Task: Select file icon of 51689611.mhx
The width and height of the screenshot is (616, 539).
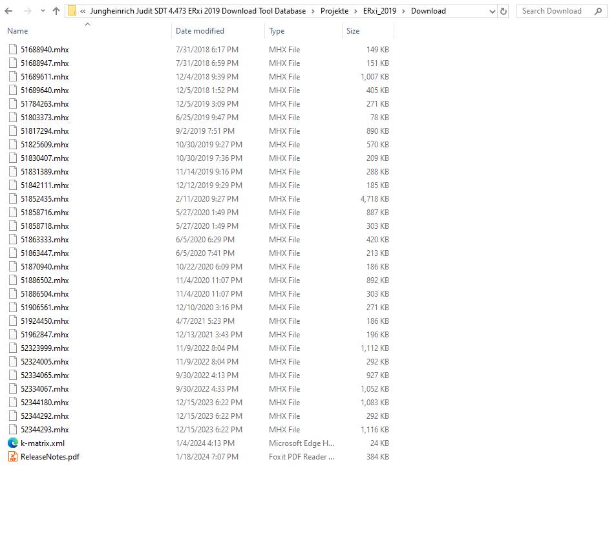Action: pos(13,77)
